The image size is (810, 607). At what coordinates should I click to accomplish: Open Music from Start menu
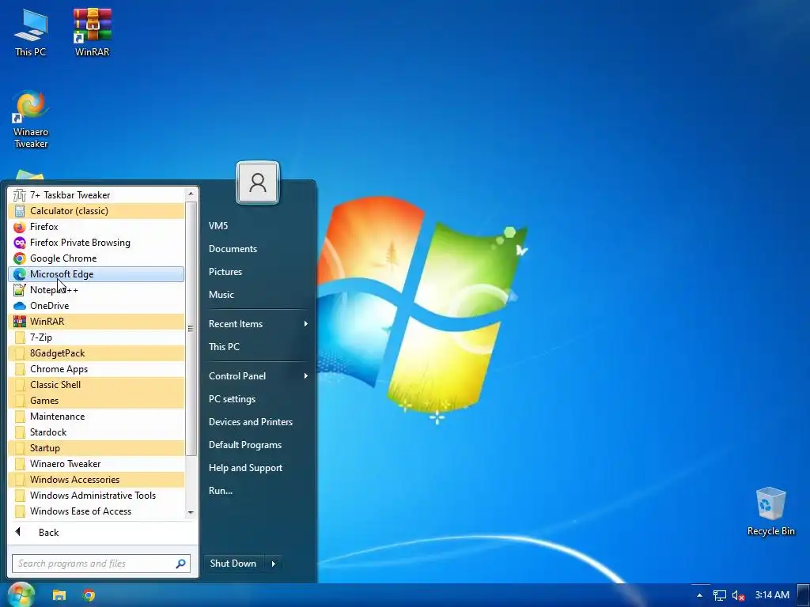tap(257, 295)
